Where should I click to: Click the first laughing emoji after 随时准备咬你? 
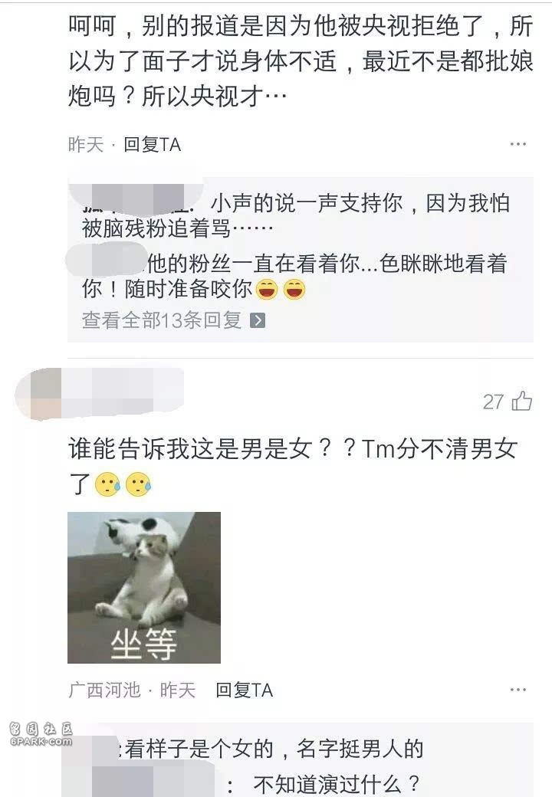[266, 289]
